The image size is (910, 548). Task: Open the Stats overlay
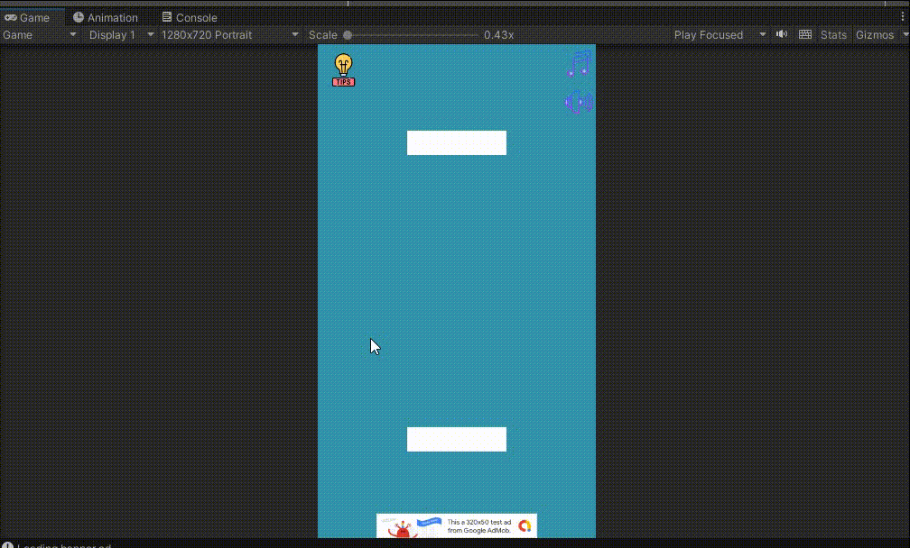point(832,34)
